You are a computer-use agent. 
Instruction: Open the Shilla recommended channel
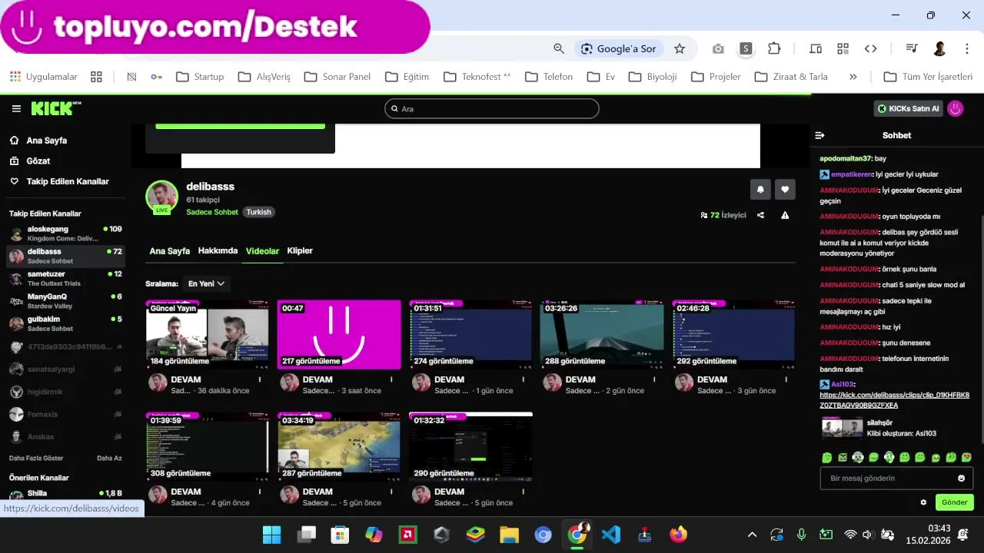point(65,493)
